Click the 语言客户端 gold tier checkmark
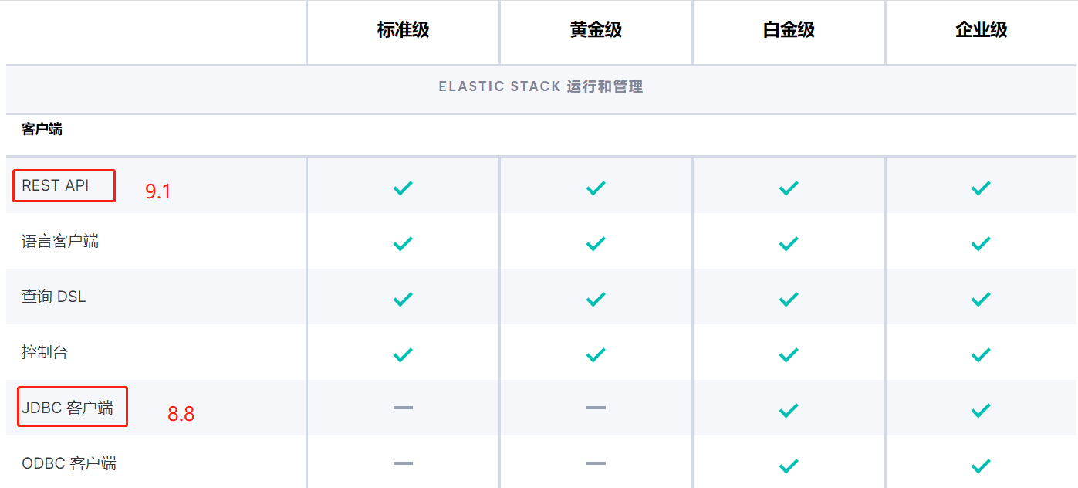Viewport: 1078px width, 488px height. pos(596,243)
